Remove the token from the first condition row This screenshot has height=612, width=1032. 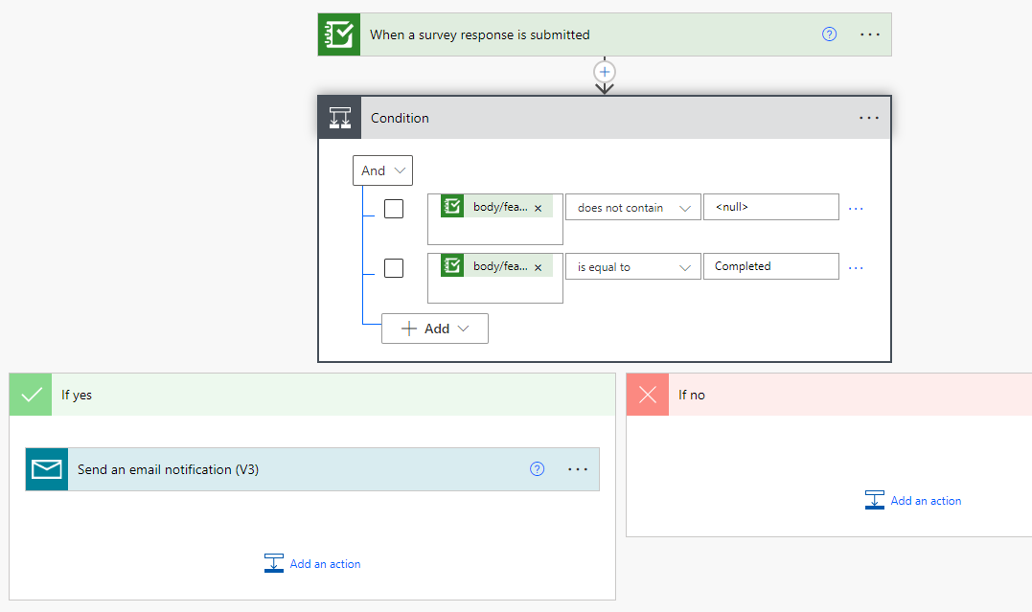(x=538, y=208)
